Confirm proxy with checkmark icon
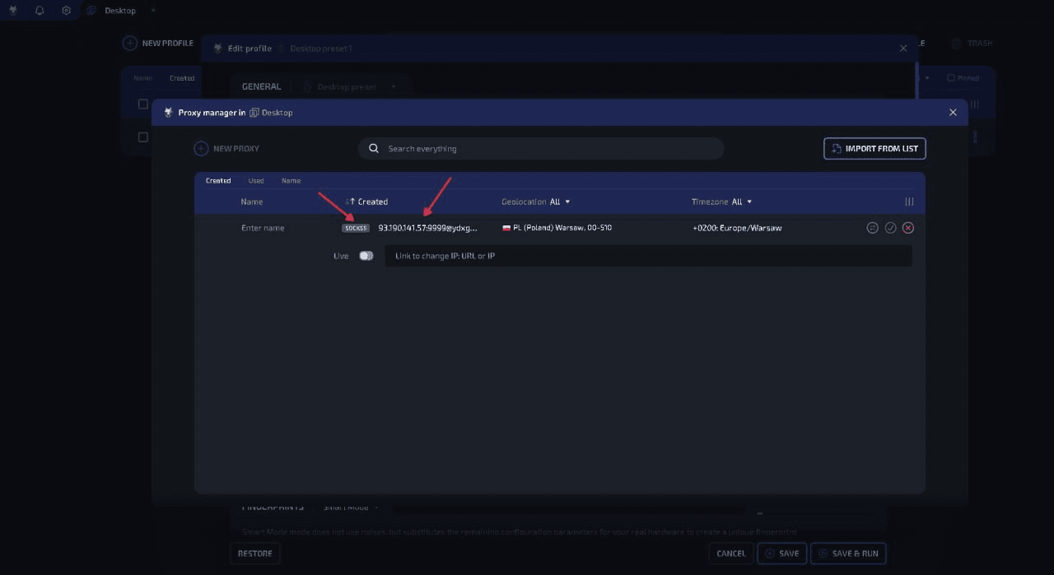 [x=890, y=228]
